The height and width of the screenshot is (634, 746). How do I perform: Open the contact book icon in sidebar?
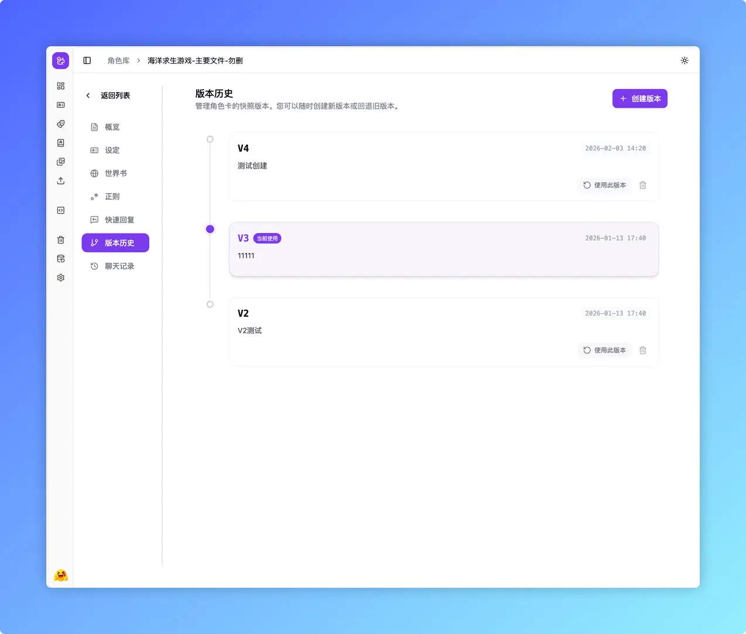[x=60, y=143]
